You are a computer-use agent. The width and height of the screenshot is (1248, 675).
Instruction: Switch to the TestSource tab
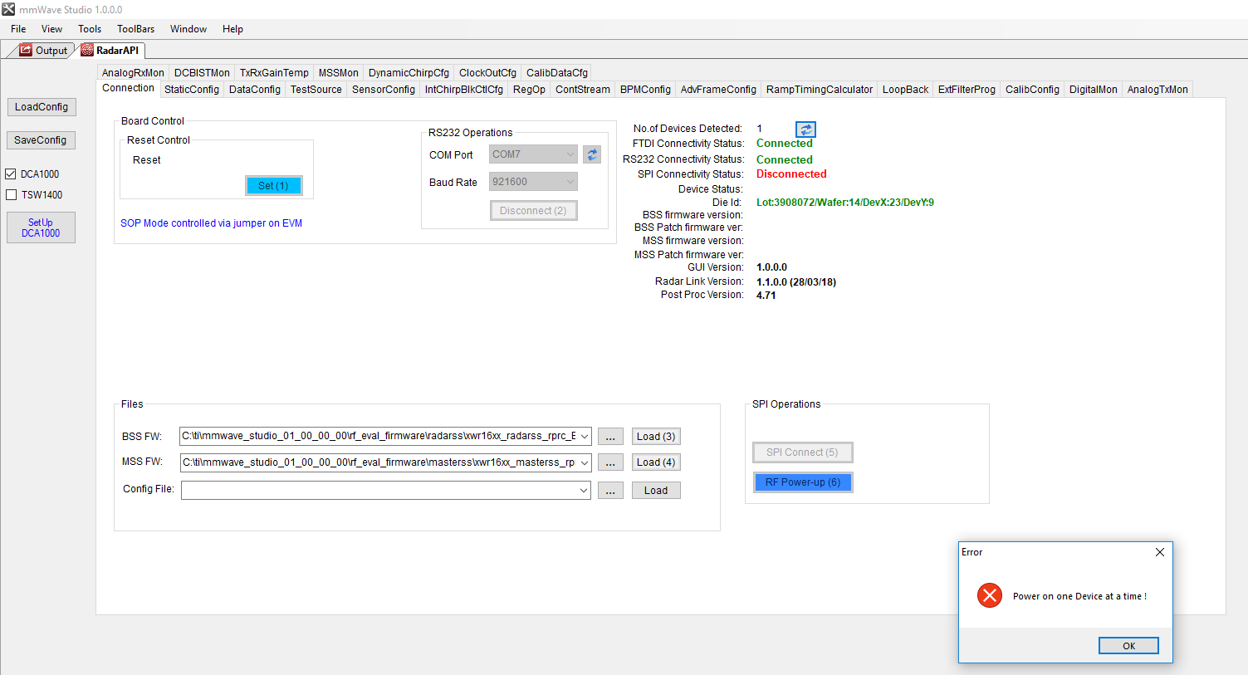tap(316, 90)
